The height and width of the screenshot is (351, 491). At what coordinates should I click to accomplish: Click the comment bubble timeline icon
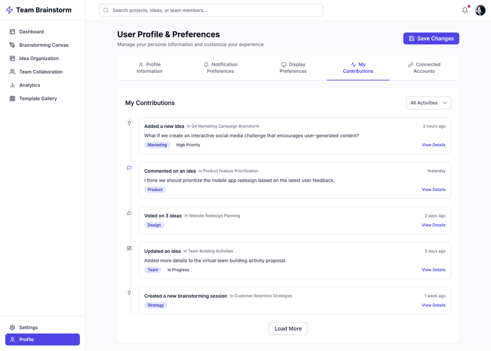click(x=129, y=168)
